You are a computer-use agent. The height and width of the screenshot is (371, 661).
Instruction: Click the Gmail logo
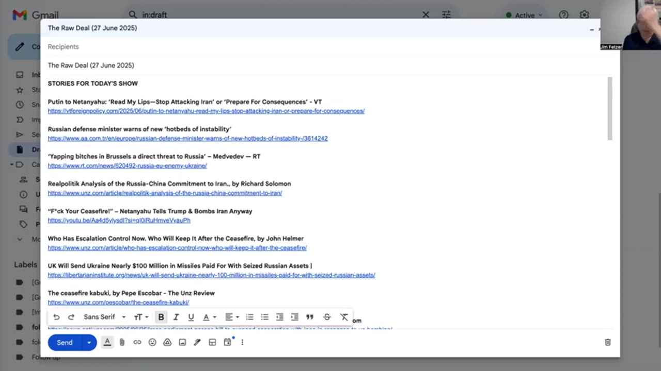point(35,15)
